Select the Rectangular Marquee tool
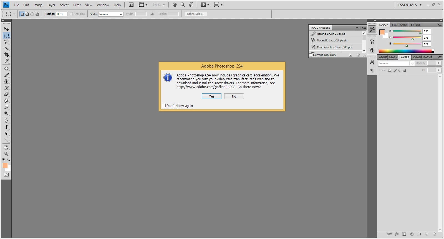 tap(6, 35)
